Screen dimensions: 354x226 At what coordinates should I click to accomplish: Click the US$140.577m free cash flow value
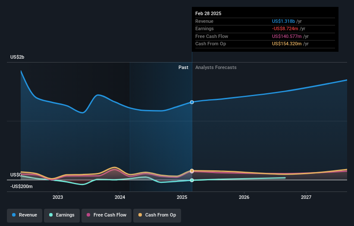(287, 36)
